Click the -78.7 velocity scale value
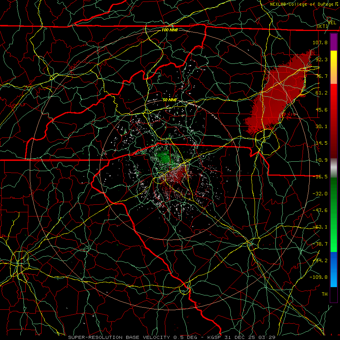Viewport: 340px width, 340px height. coord(320,244)
